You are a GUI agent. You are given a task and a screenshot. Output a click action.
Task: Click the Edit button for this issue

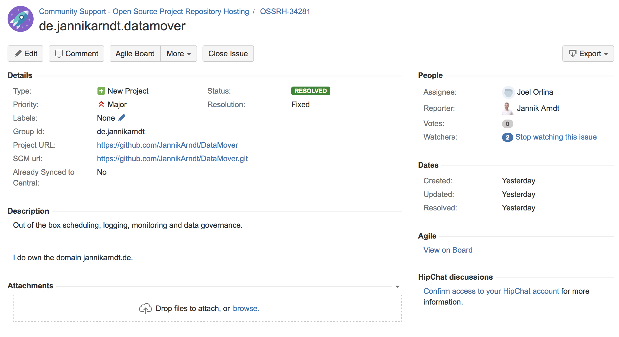27,53
